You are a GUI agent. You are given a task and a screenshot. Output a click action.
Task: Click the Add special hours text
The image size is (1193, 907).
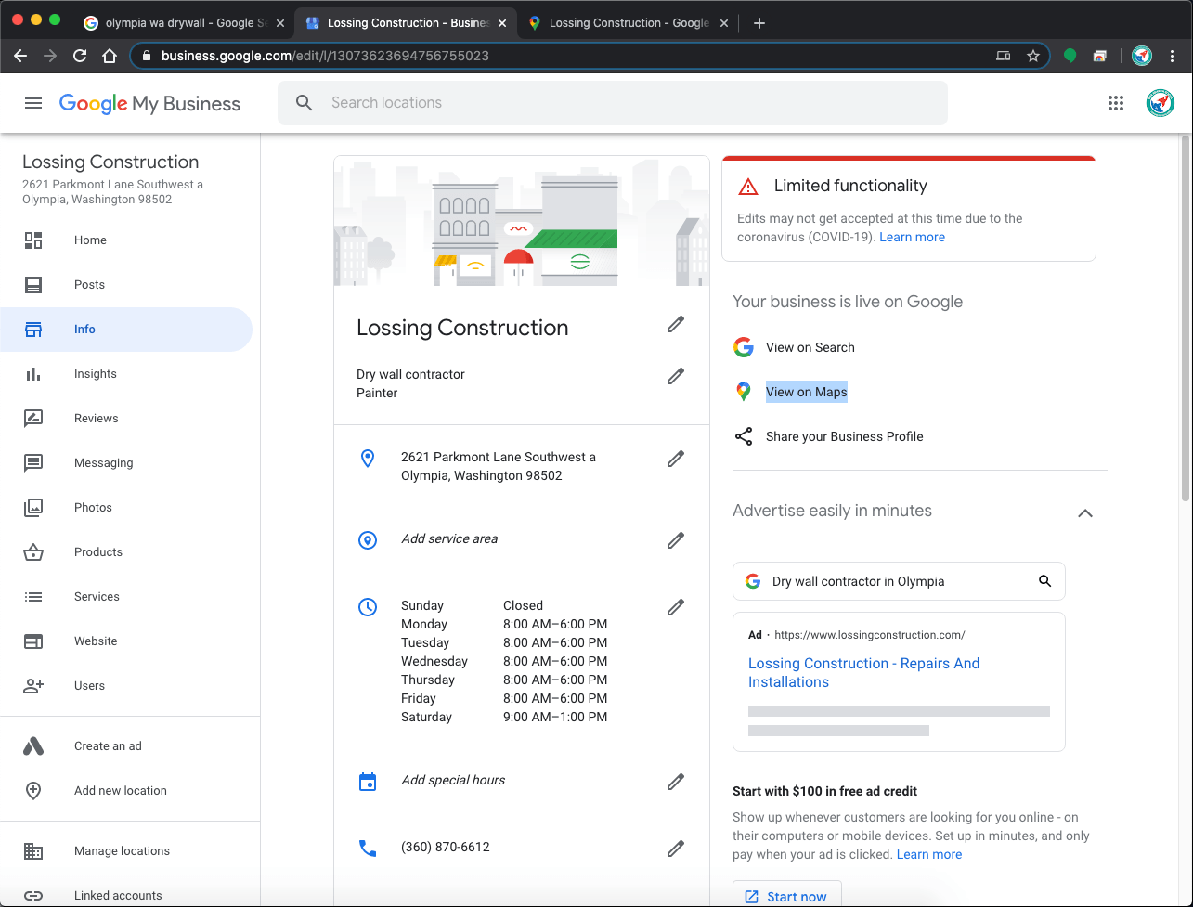(453, 780)
